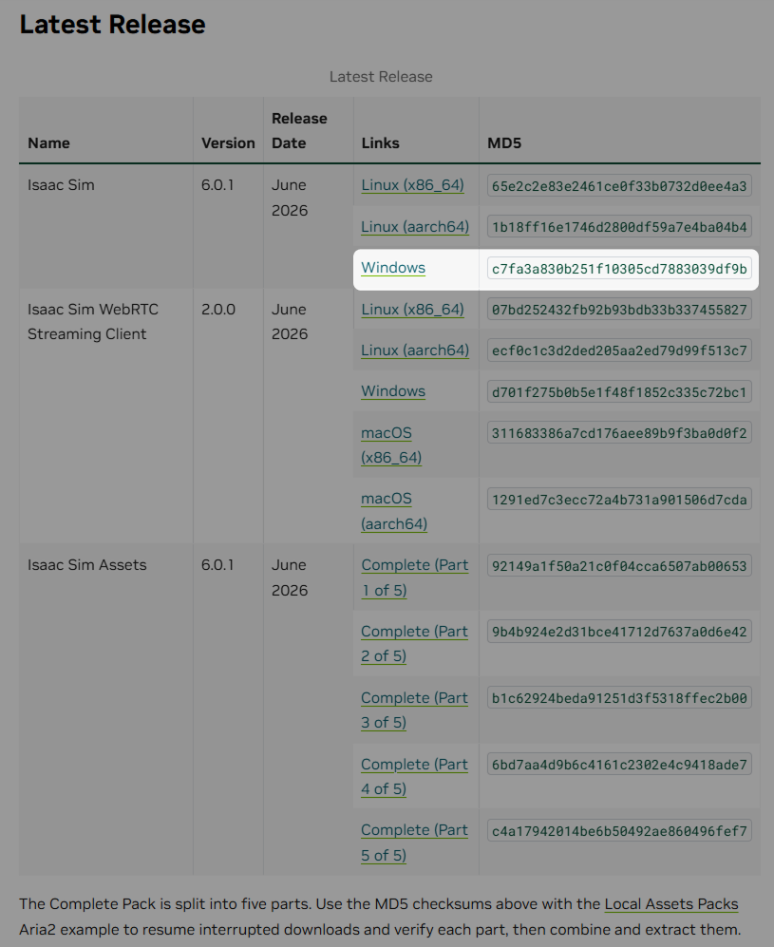Select MD5 hash c7fa3a830b251f10305cd7883039df9b
The image size is (774, 947).
coord(619,269)
